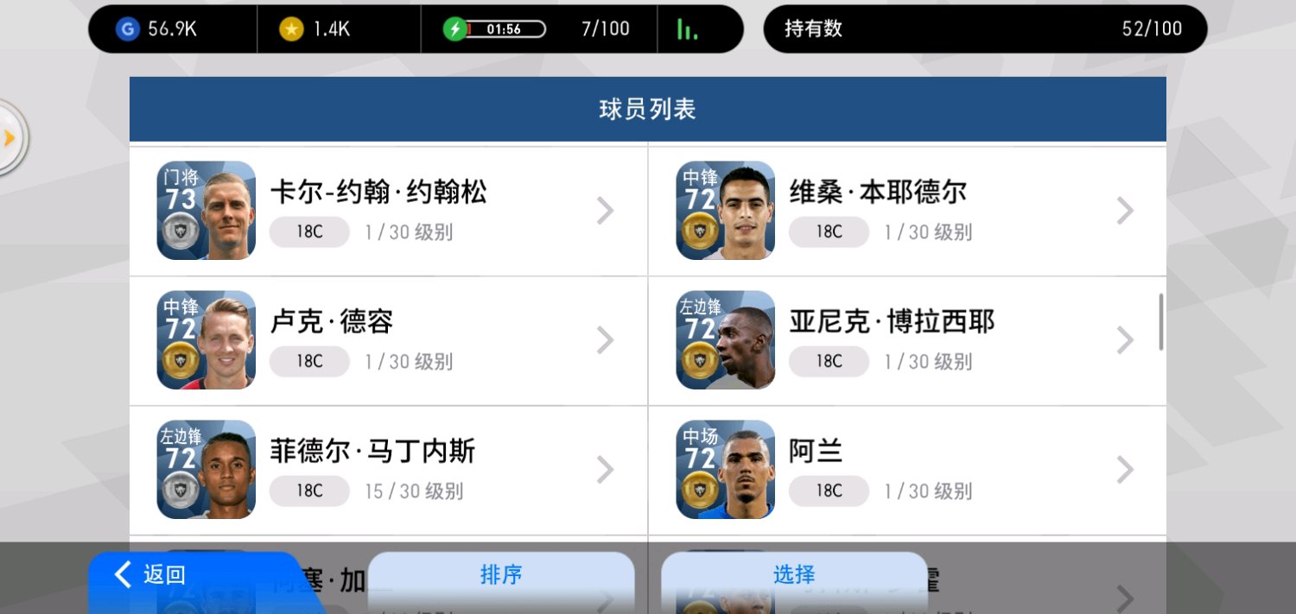Tap 维桑·本耶德尔 player card thumbnail
The image size is (1296, 614).
pos(726,211)
